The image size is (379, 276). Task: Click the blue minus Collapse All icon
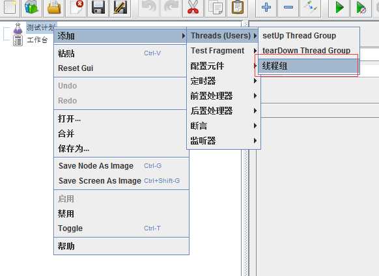click(x=288, y=7)
